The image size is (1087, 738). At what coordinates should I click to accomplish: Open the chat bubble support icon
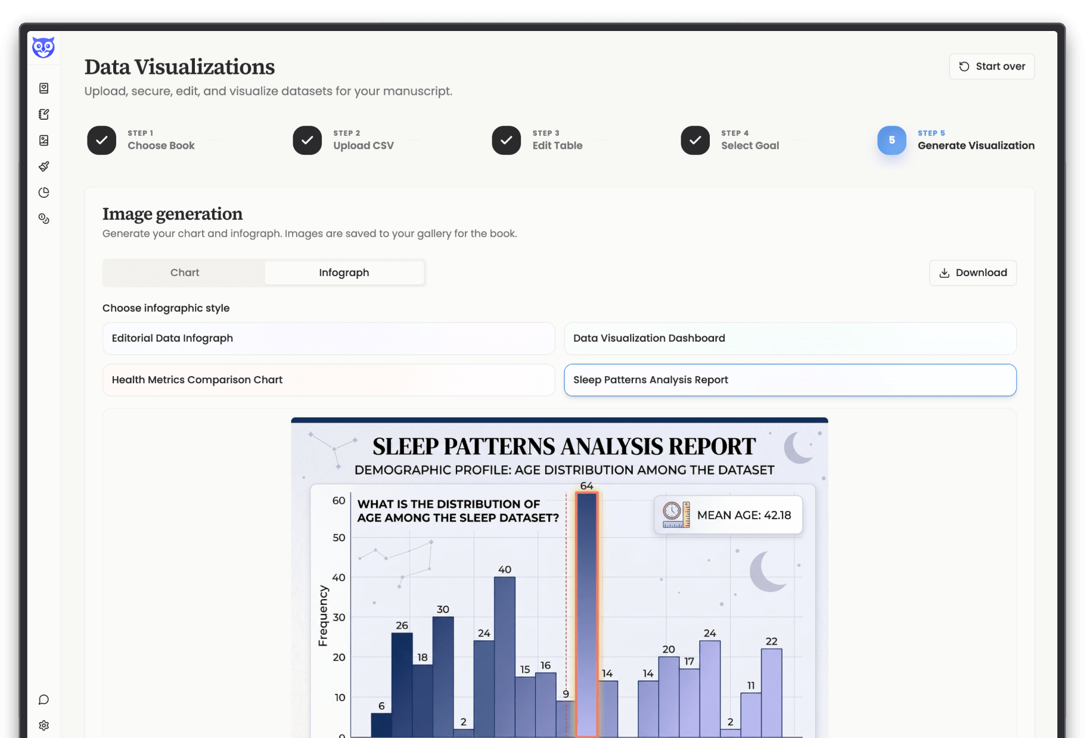(x=44, y=699)
